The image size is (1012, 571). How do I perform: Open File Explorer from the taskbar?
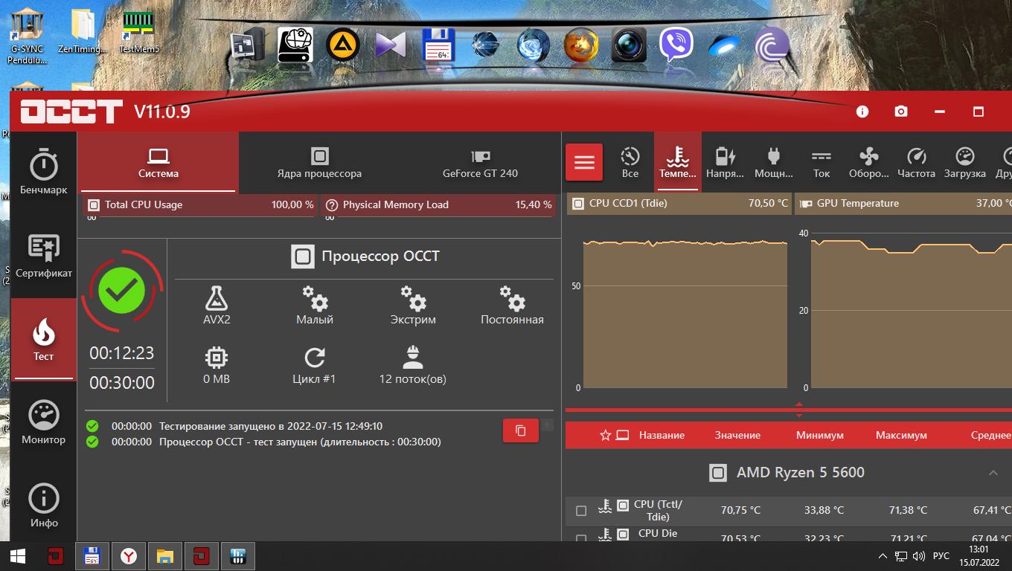point(165,556)
